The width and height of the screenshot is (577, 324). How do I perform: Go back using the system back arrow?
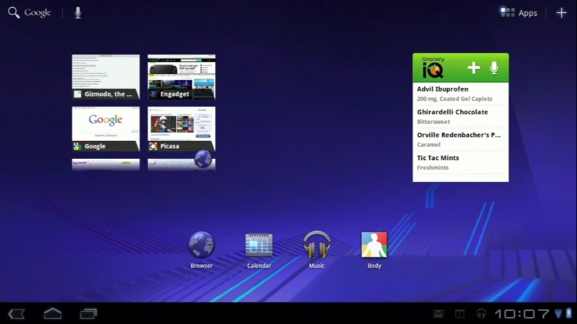click(17, 314)
